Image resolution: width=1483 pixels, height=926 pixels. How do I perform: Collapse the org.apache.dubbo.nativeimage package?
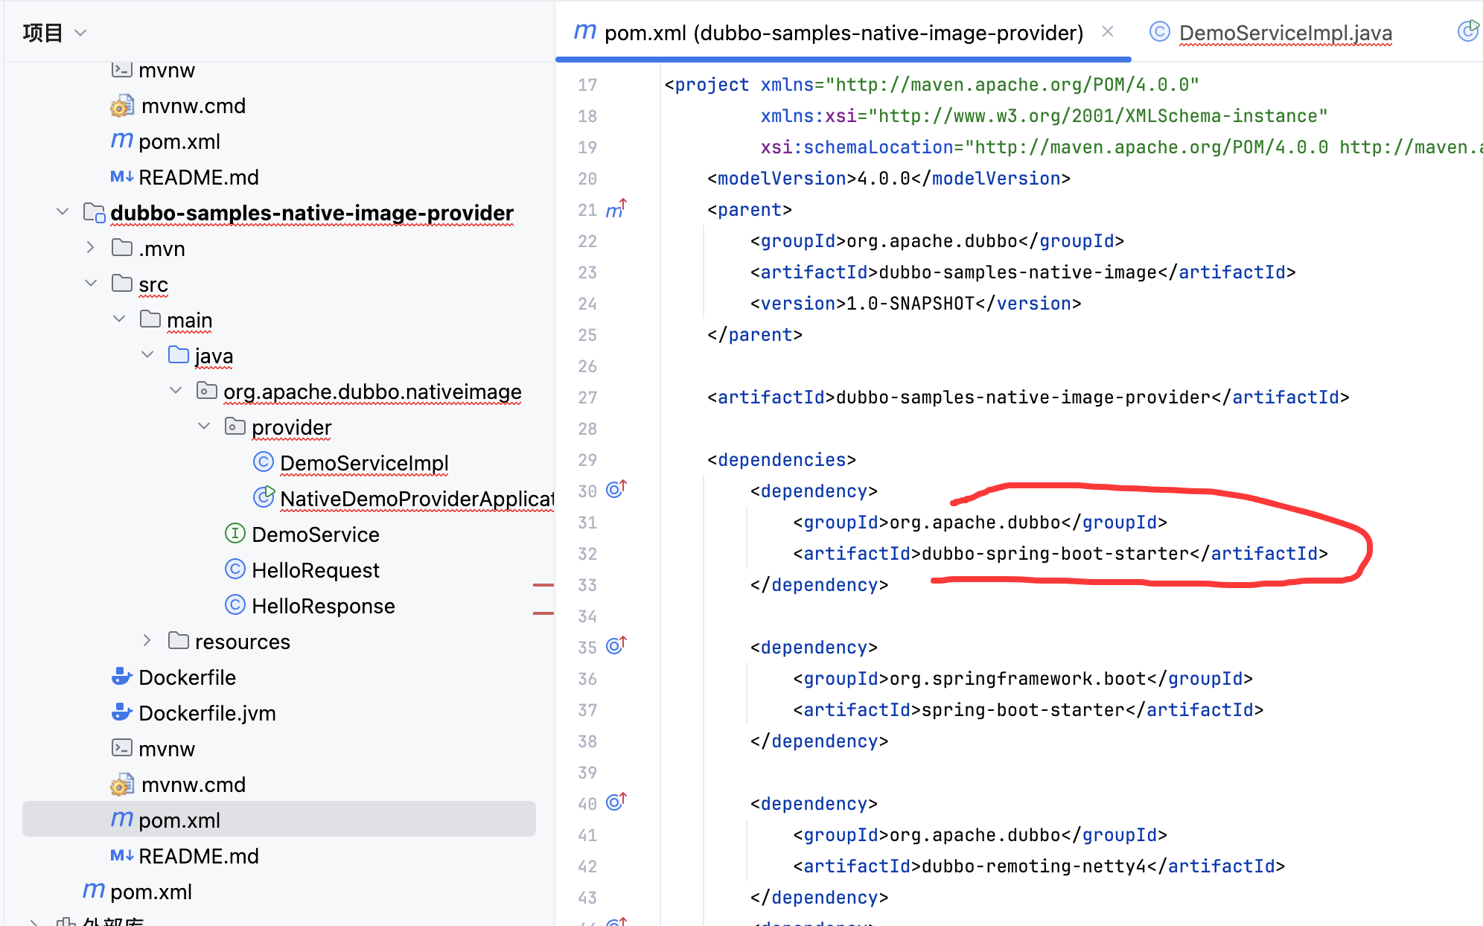pos(176,390)
